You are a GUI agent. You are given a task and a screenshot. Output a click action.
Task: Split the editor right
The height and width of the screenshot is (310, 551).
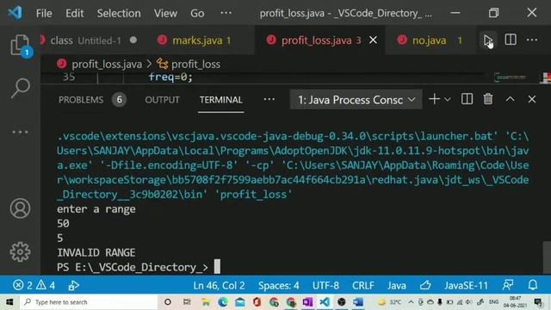(511, 40)
